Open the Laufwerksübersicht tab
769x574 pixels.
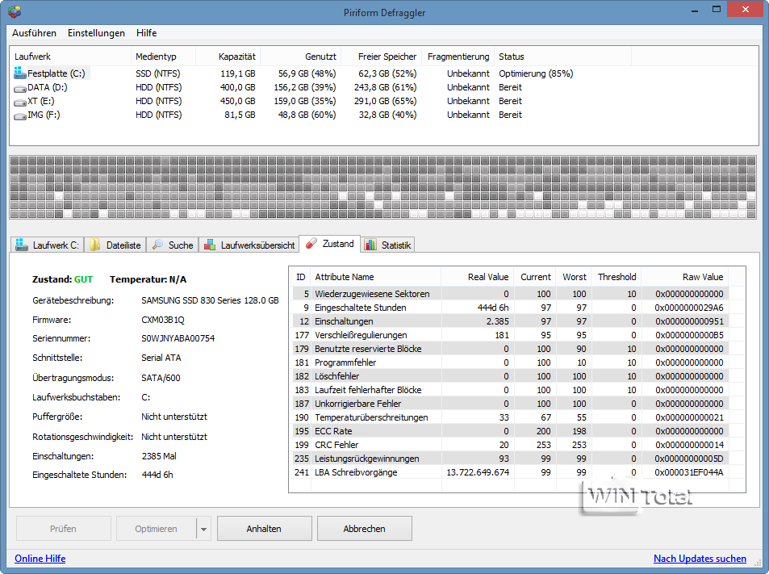point(249,245)
